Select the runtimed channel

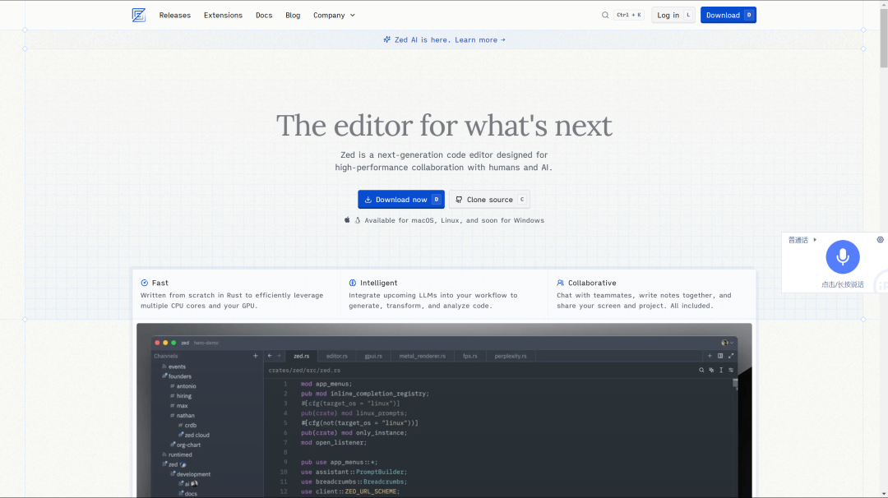tap(179, 455)
